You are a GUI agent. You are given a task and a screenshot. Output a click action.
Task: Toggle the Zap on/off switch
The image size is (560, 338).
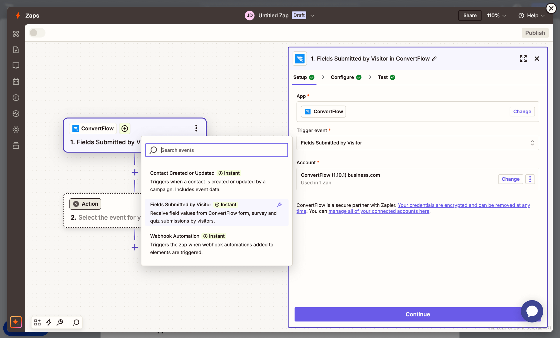(37, 33)
